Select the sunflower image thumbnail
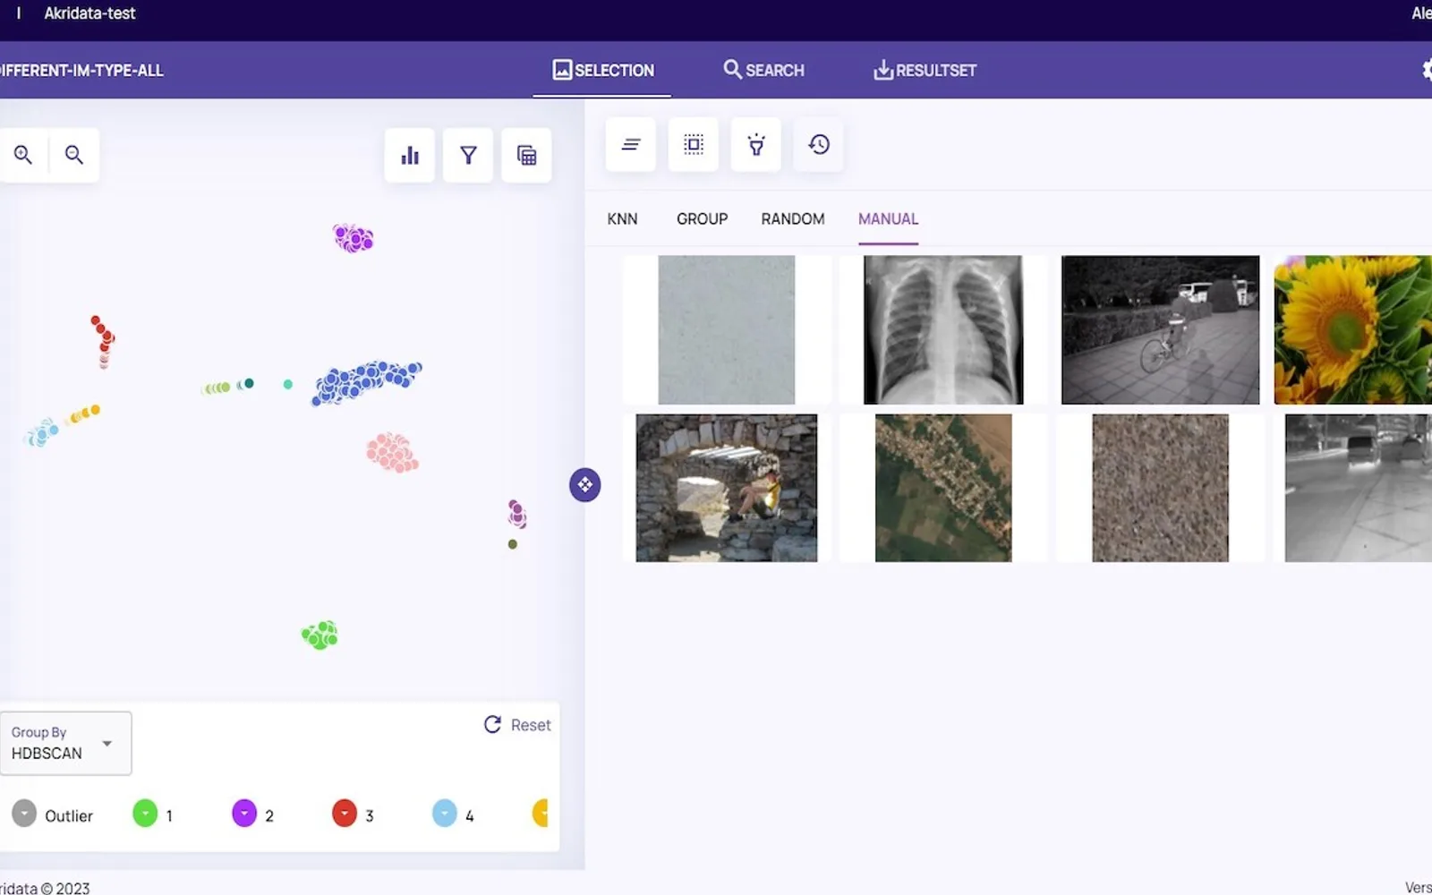The width and height of the screenshot is (1432, 895). 1352,330
